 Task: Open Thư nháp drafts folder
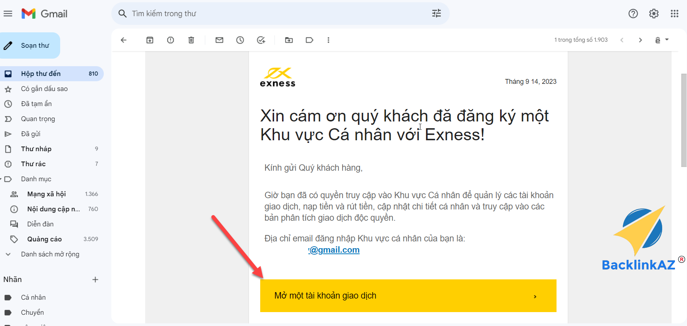coord(51,149)
